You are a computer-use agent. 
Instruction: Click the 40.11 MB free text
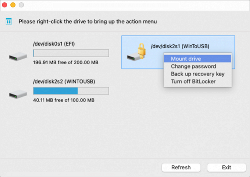(x=64, y=100)
